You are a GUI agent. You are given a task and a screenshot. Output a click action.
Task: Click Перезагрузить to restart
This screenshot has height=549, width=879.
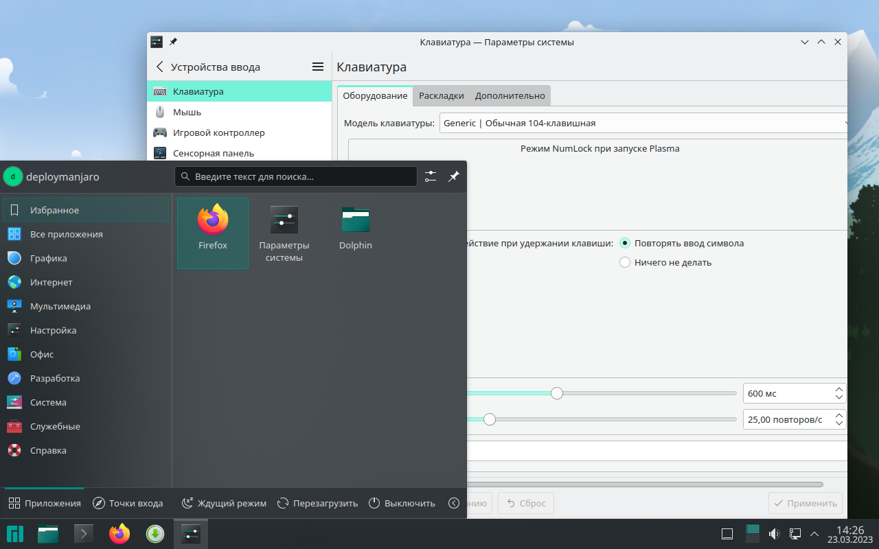click(317, 503)
